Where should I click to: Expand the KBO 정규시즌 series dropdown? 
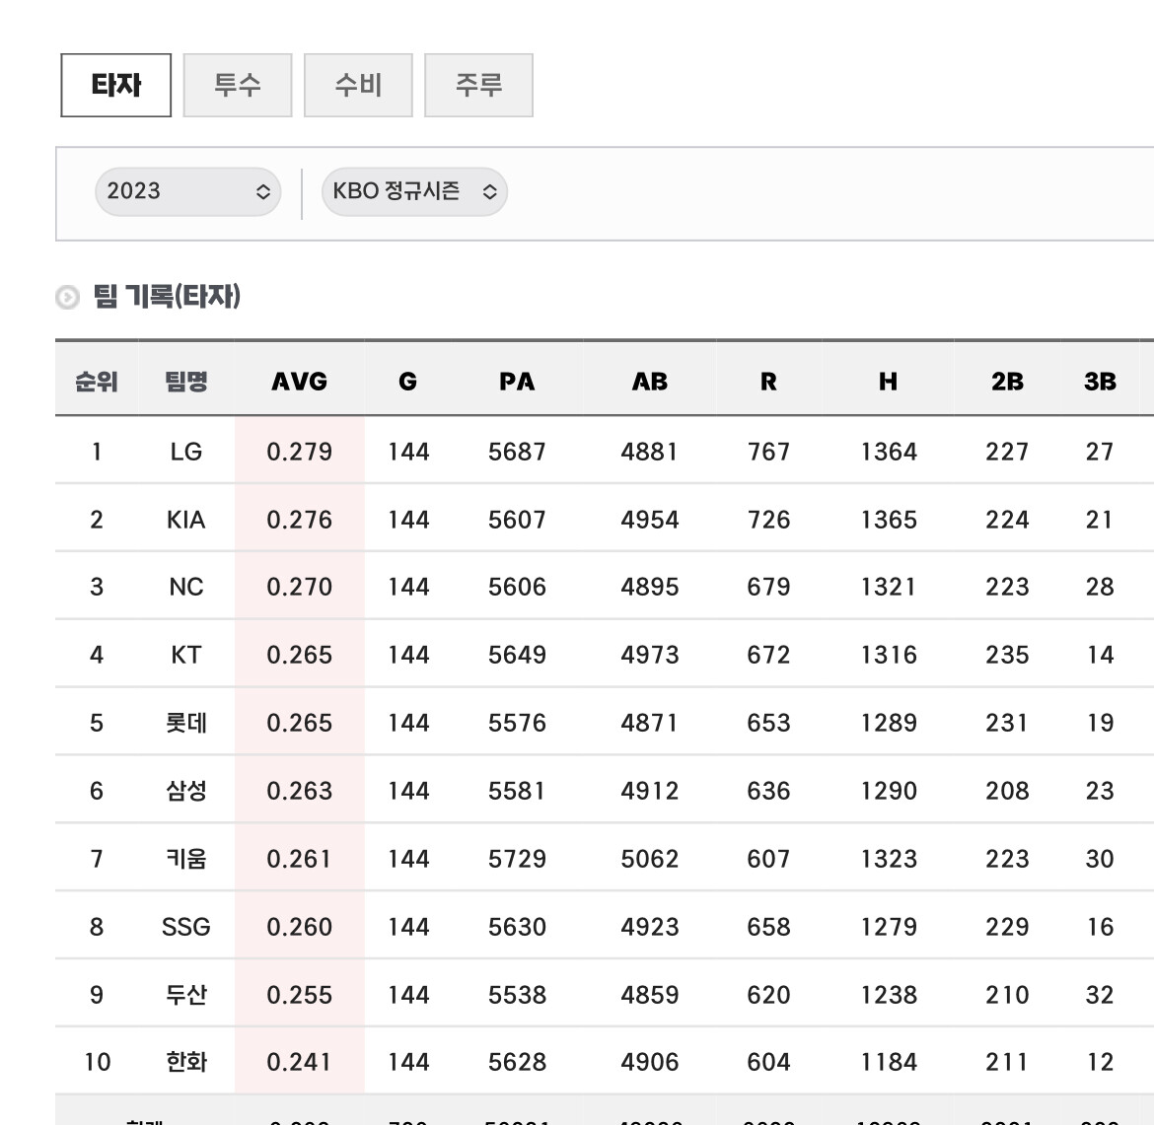pos(414,191)
